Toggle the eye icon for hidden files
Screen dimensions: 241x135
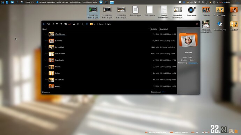point(61,24)
